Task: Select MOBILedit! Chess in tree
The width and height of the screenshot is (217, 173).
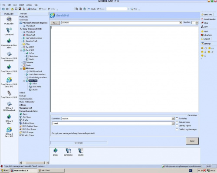Action: 26,135
